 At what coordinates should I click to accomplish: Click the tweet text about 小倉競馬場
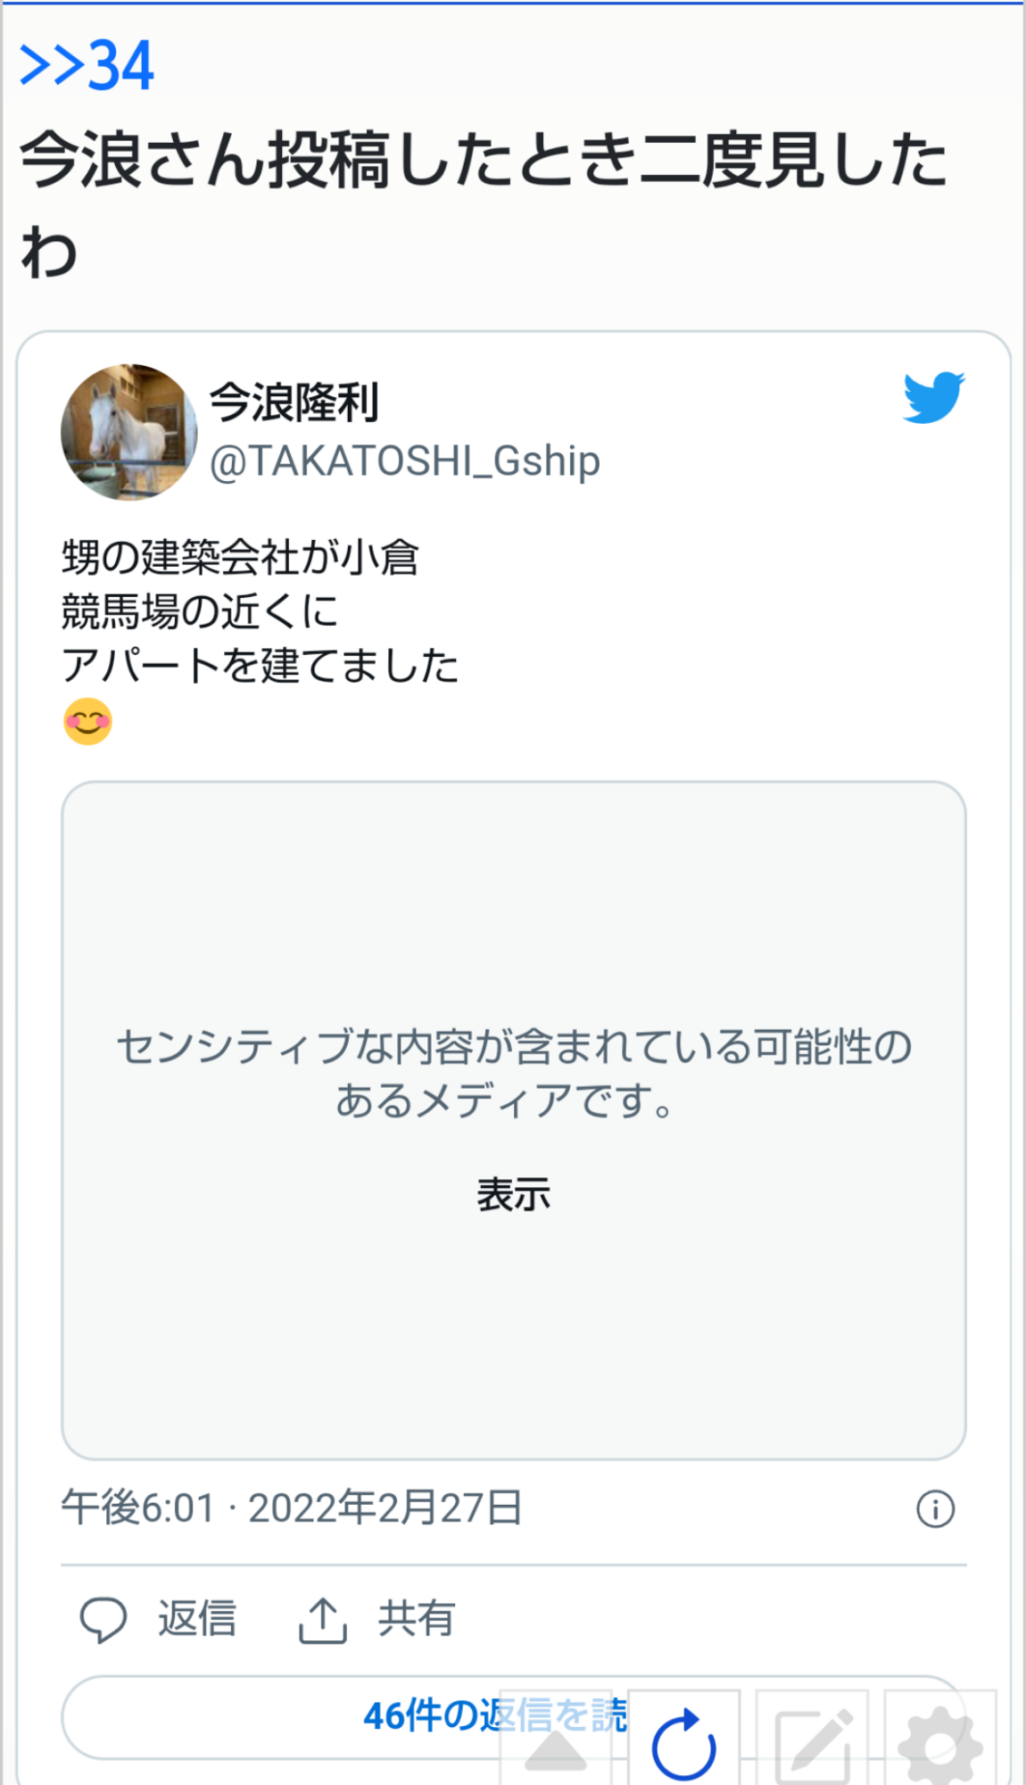click(259, 611)
